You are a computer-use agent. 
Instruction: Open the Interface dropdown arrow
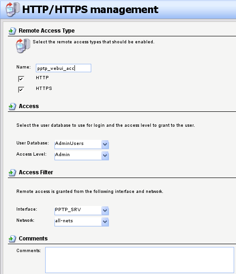(x=105, y=211)
